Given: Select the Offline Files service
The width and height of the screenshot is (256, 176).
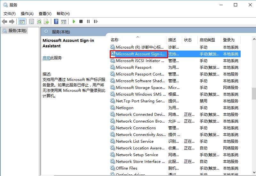Looking at the screenshot, I should coord(175,168).
